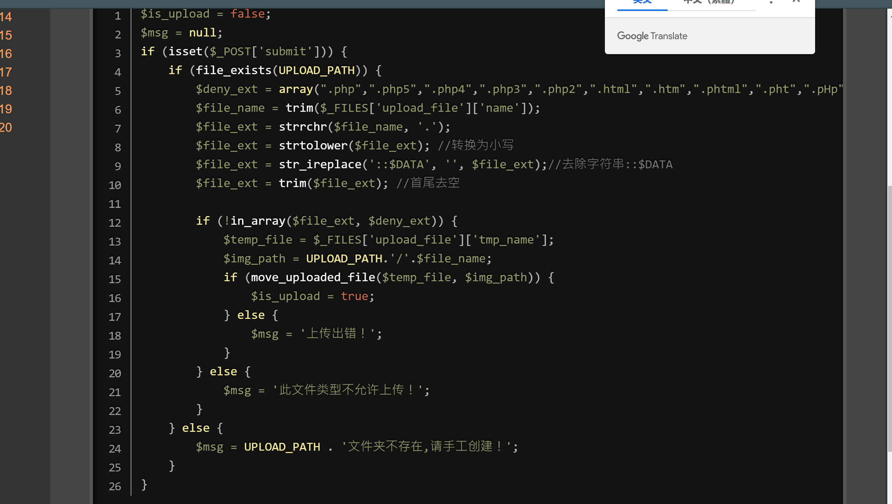
Task: Click the 'false' value on line 1
Action: (x=248, y=14)
